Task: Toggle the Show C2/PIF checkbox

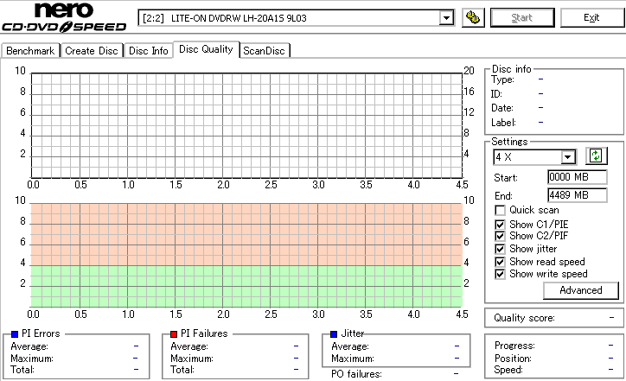Action: tap(500, 236)
